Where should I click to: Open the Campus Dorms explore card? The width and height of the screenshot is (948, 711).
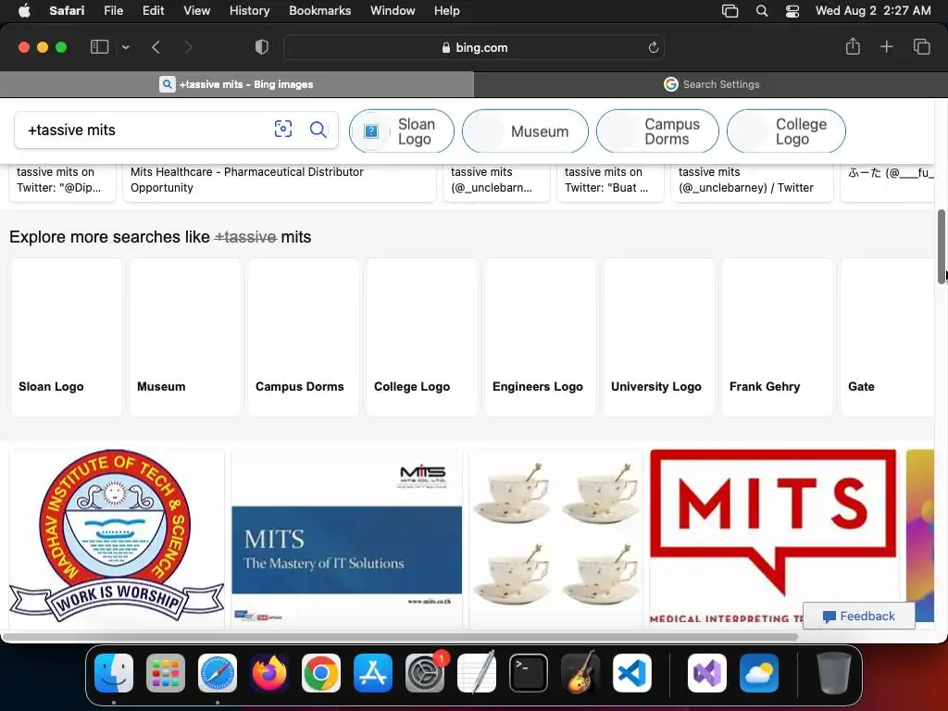pos(304,337)
